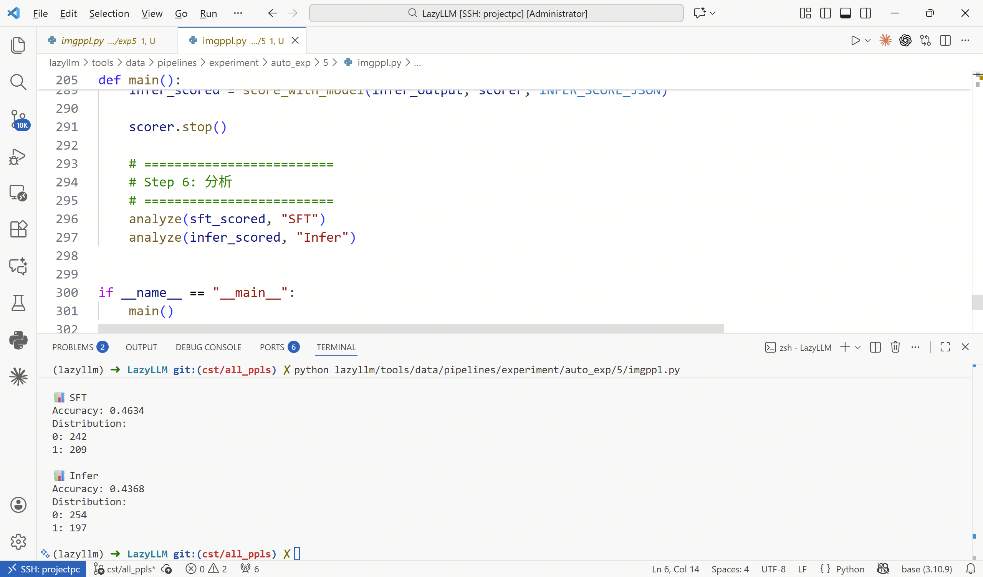Switch to the OUTPUT tab
Viewport: 983px width, 577px height.
coord(141,347)
